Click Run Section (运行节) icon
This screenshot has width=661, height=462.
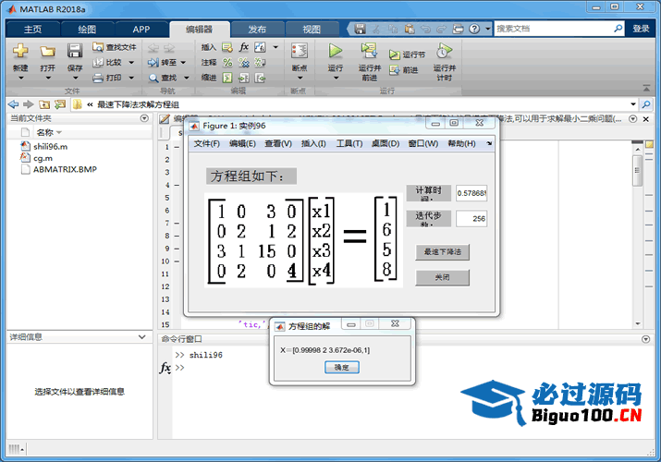pos(395,55)
